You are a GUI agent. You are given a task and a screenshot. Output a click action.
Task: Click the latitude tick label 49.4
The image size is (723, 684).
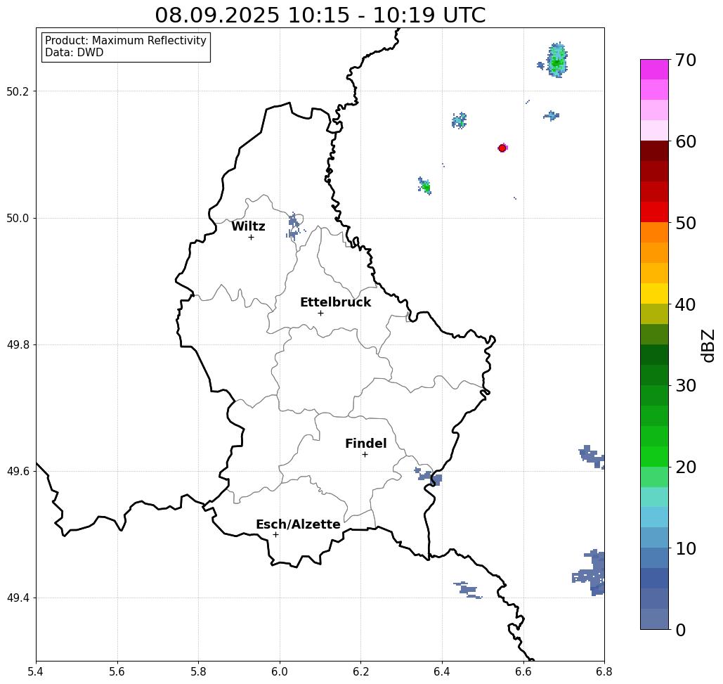pyautogui.click(x=17, y=598)
